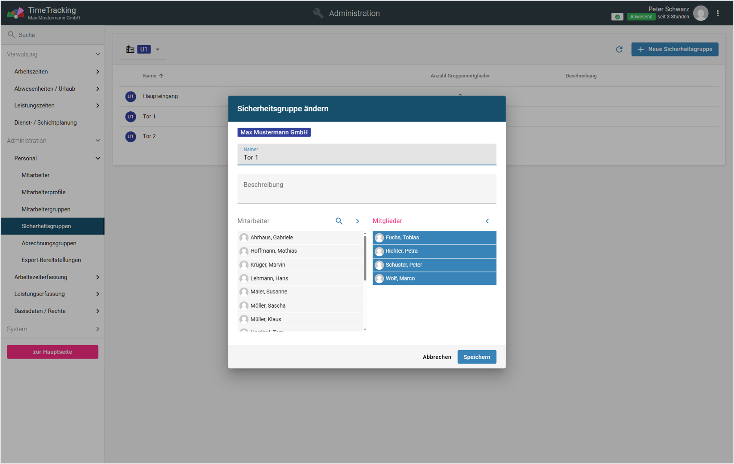Click the left arrow to remove members
The image size is (734, 464).
[487, 221]
